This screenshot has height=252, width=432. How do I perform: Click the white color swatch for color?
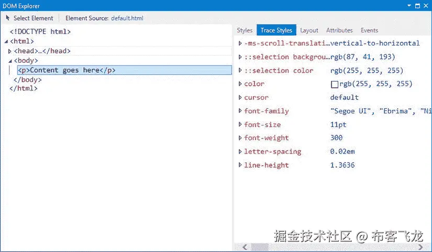[335, 84]
